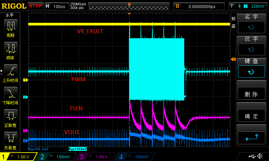269x161 pixels.
Task: Click the 水平 horizontal menu header
Action: point(10,15)
